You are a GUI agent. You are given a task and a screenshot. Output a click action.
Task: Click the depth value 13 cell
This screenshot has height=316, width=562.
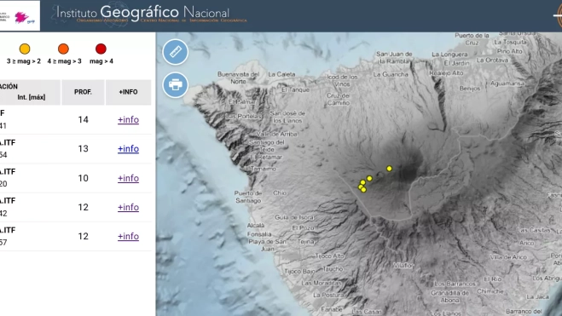[x=84, y=148]
